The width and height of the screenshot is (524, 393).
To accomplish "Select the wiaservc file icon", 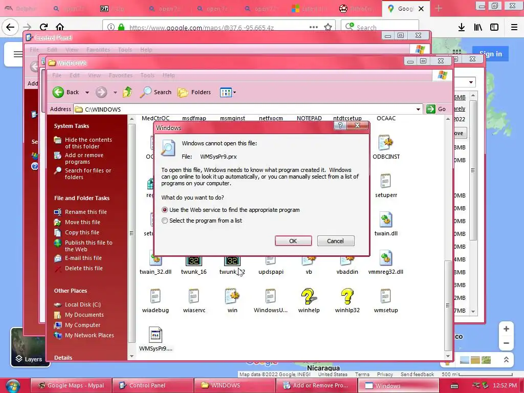I will (x=194, y=296).
